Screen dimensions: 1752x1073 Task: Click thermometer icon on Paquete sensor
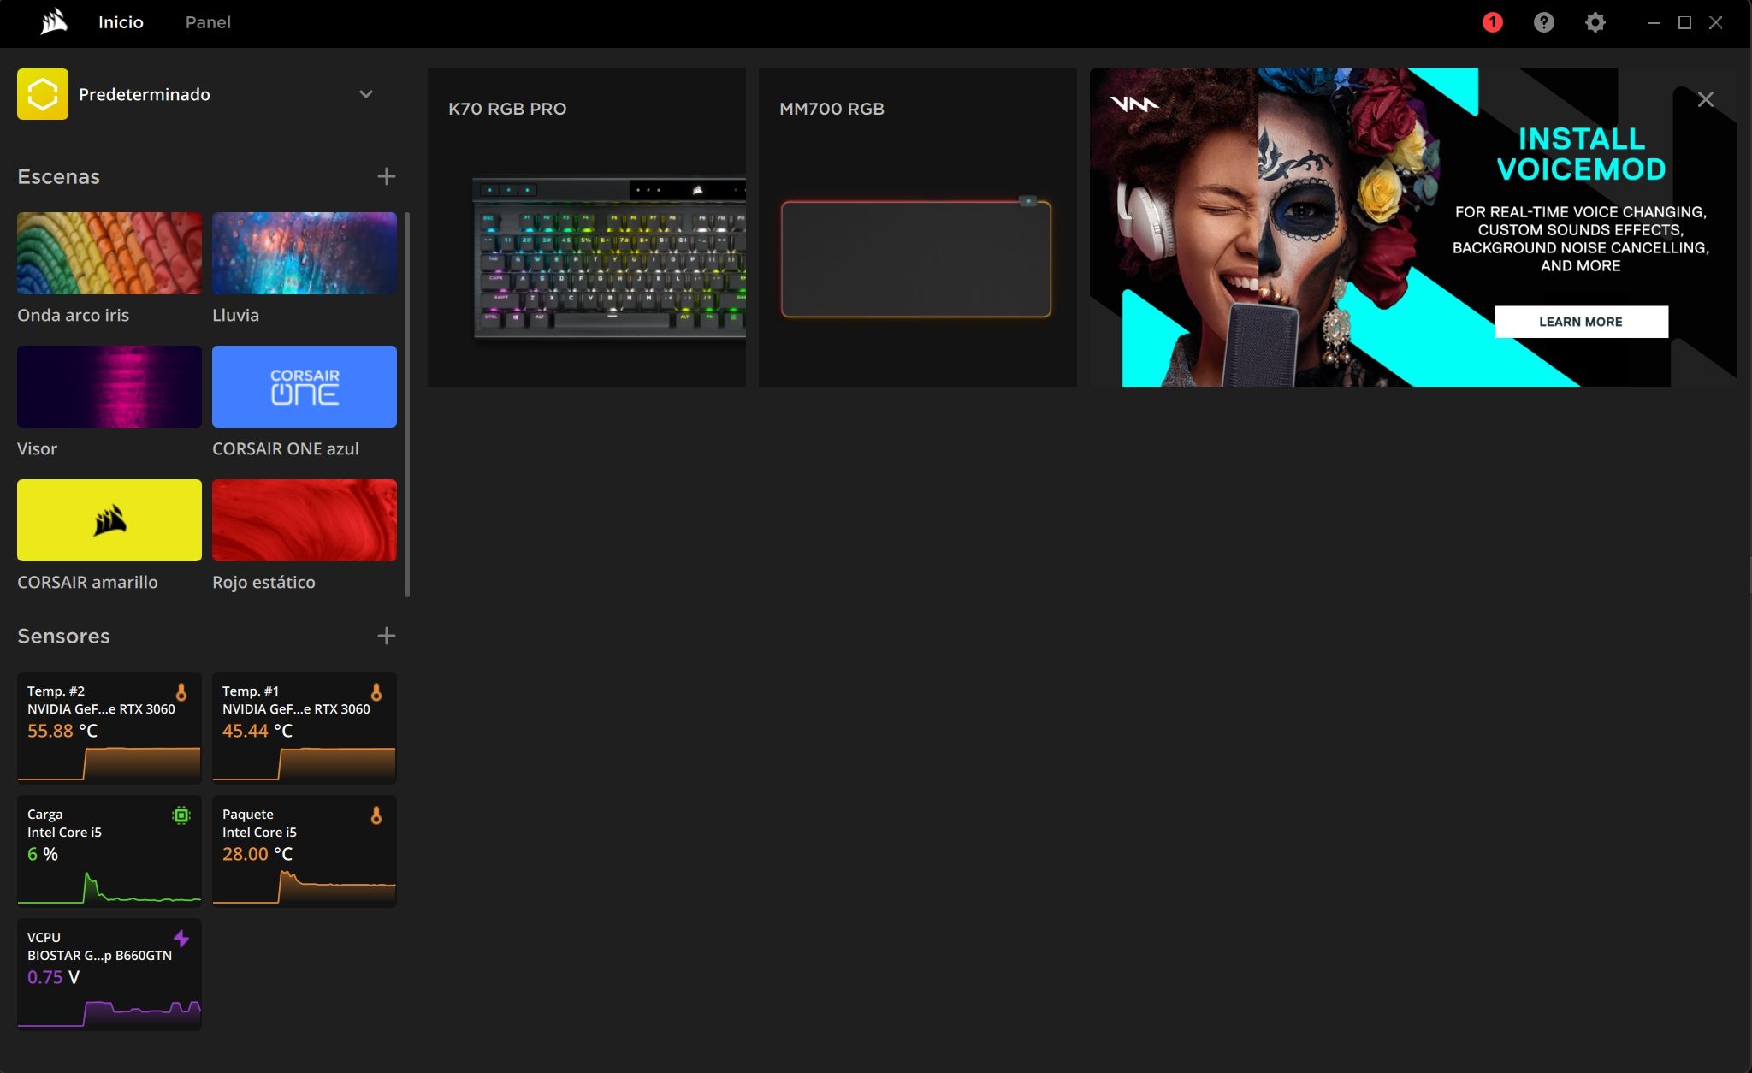tap(376, 815)
